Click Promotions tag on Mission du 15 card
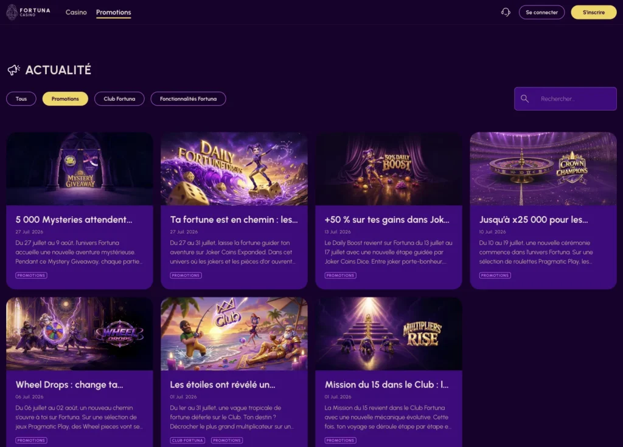Viewport: 623px width, 447px height. (x=341, y=440)
